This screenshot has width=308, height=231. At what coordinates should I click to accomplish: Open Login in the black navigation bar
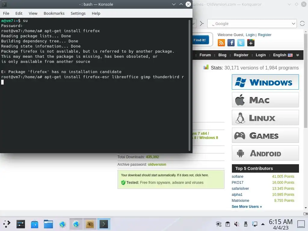(x=261, y=55)
